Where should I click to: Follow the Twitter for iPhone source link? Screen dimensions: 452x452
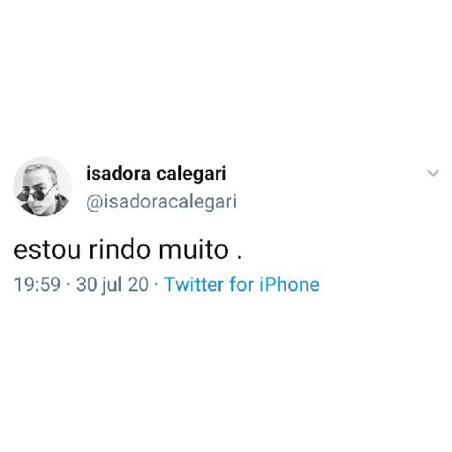pyautogui.click(x=242, y=284)
